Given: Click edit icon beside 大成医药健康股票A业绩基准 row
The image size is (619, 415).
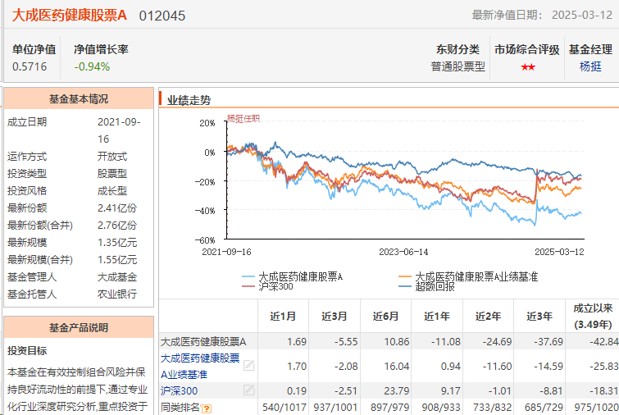Looking at the screenshot, I should click(248, 366).
